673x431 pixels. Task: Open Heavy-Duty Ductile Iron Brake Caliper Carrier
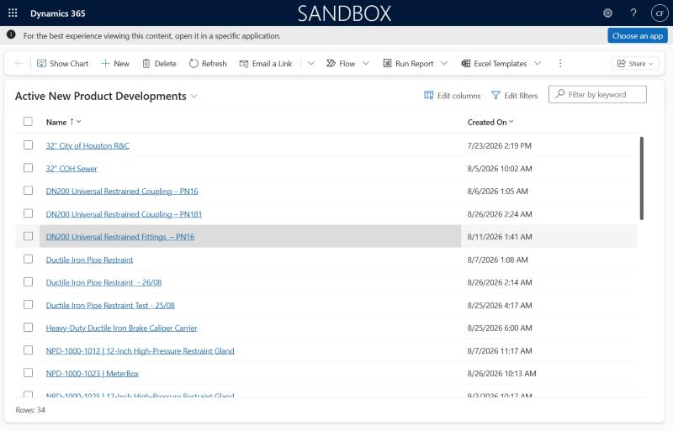(121, 328)
